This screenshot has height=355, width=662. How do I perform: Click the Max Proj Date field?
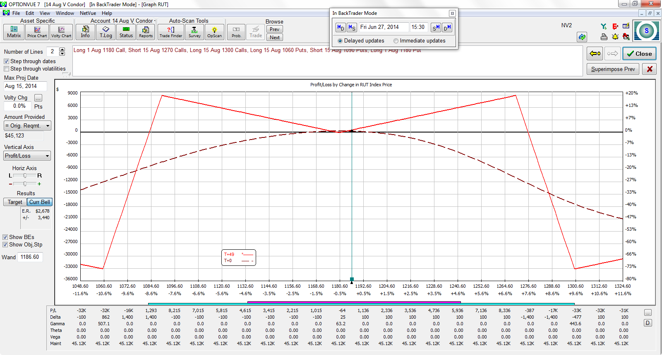25,86
